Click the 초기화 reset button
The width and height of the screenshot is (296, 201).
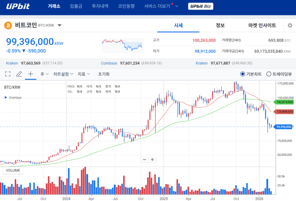[104, 74]
